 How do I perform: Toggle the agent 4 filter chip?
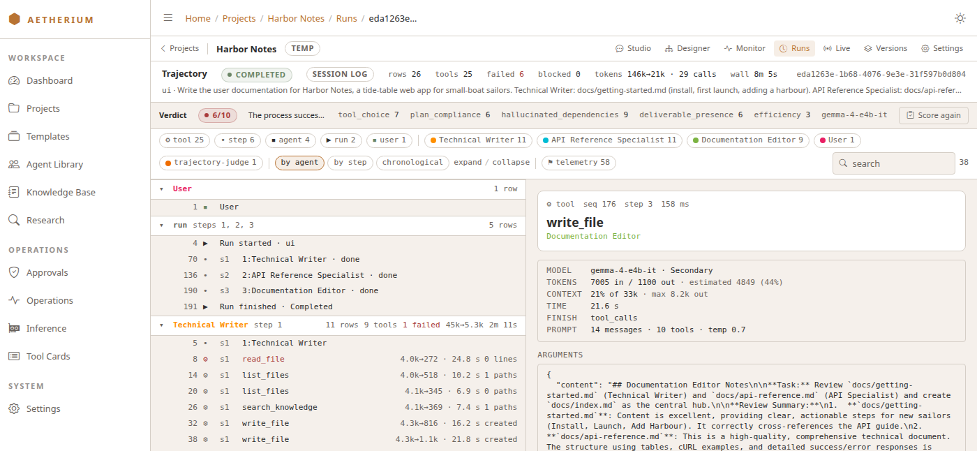290,140
